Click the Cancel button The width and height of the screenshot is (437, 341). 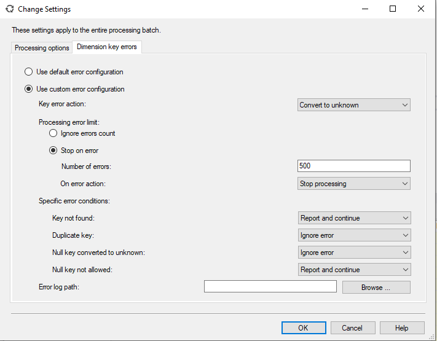352,328
